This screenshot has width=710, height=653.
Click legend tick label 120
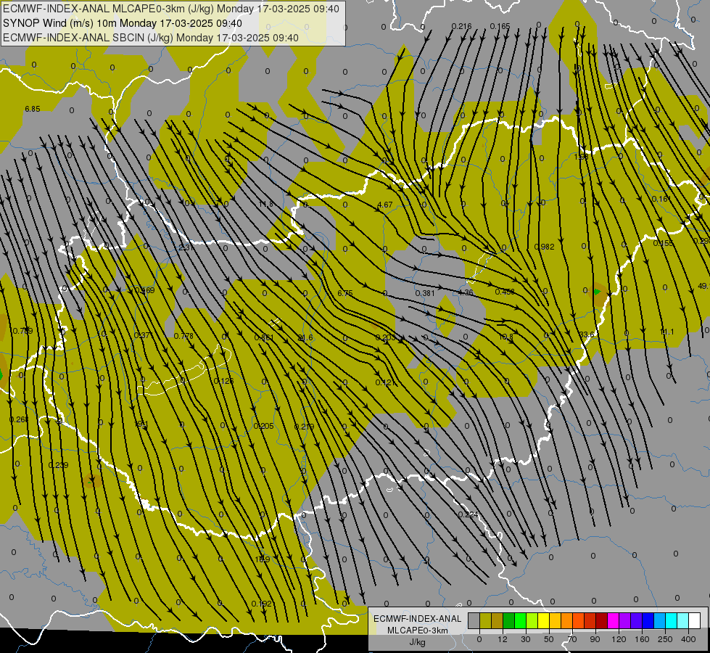pyautogui.click(x=619, y=639)
